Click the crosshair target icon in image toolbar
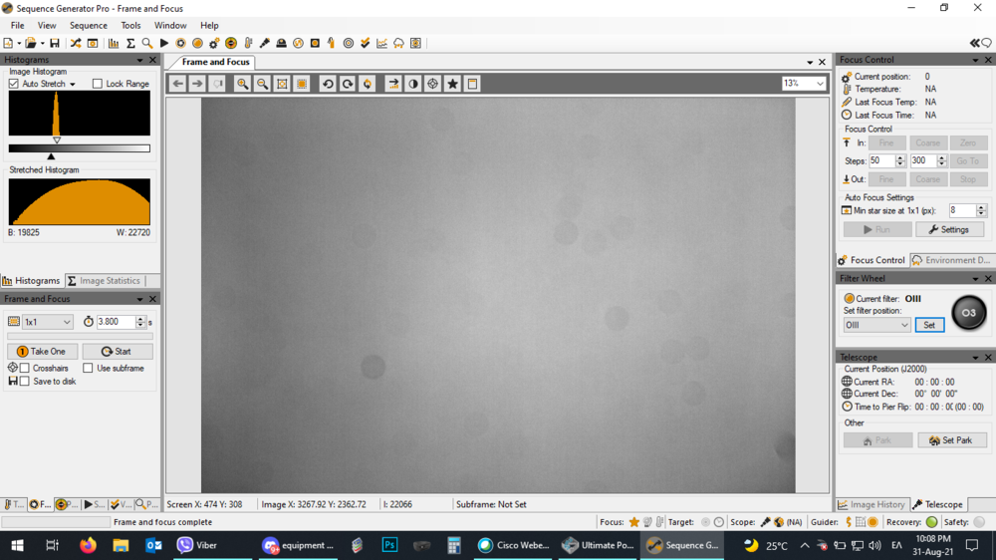 [x=432, y=84]
